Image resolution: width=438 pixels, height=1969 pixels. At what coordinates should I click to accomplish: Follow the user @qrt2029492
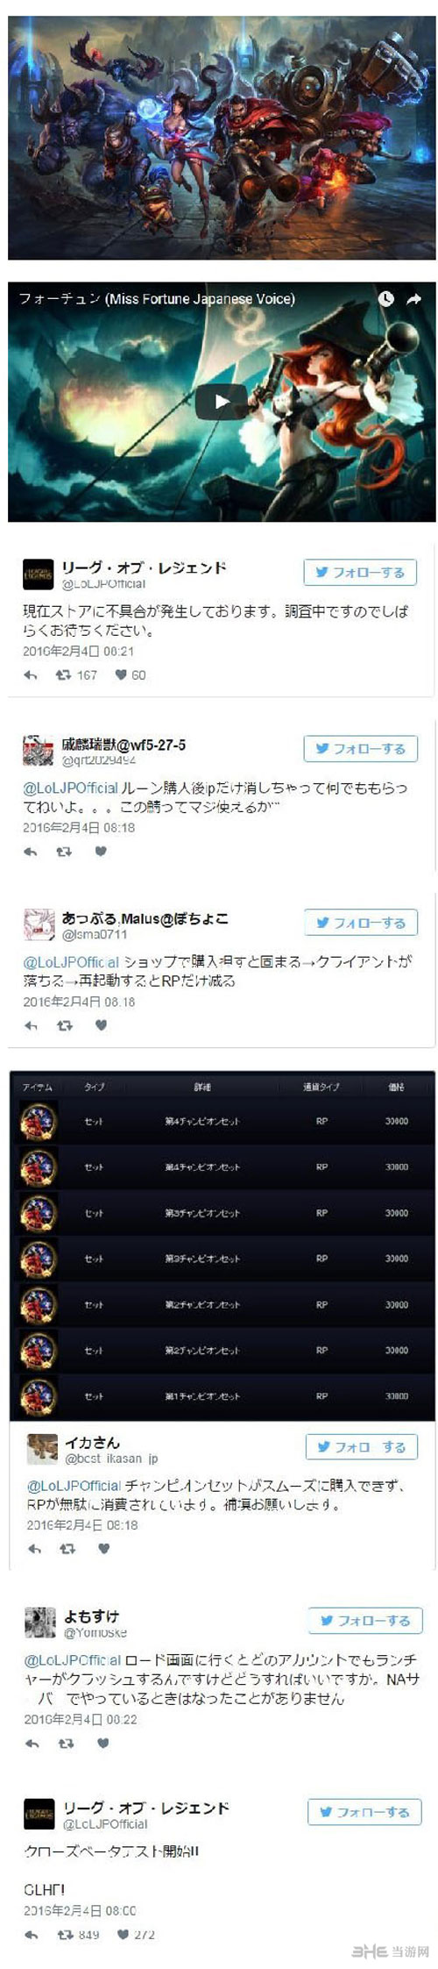click(360, 748)
